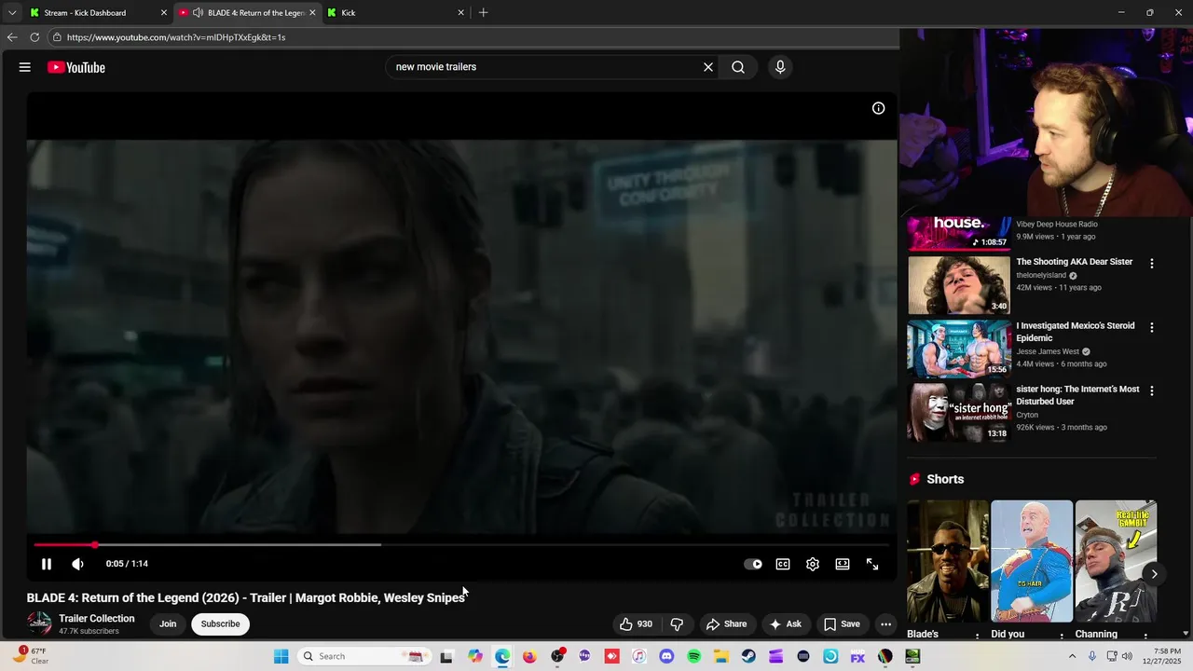Image resolution: width=1193 pixels, height=671 pixels.
Task: Pause the Blade 4 trailer
Action: coord(46,564)
